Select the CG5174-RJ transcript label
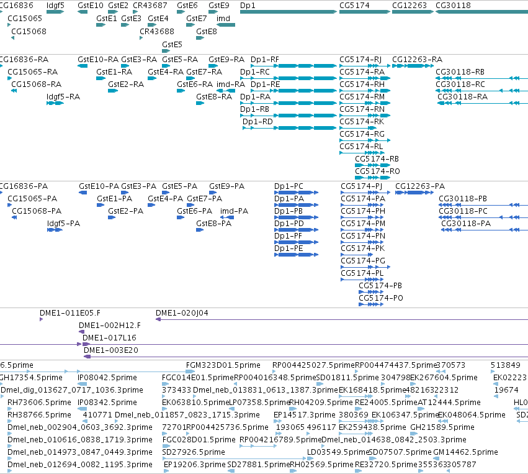 click(x=360, y=60)
